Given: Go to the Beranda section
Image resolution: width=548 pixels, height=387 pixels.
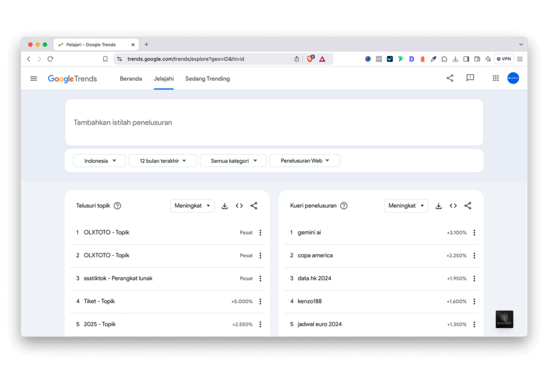Looking at the screenshot, I should (x=131, y=78).
